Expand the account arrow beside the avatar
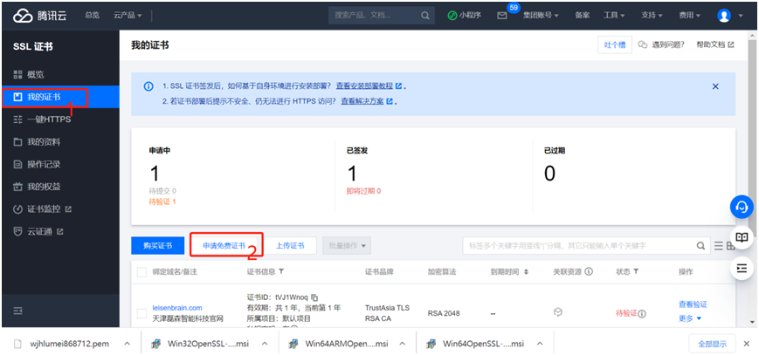Viewport: 759px width, 355px height. pyautogui.click(x=740, y=16)
